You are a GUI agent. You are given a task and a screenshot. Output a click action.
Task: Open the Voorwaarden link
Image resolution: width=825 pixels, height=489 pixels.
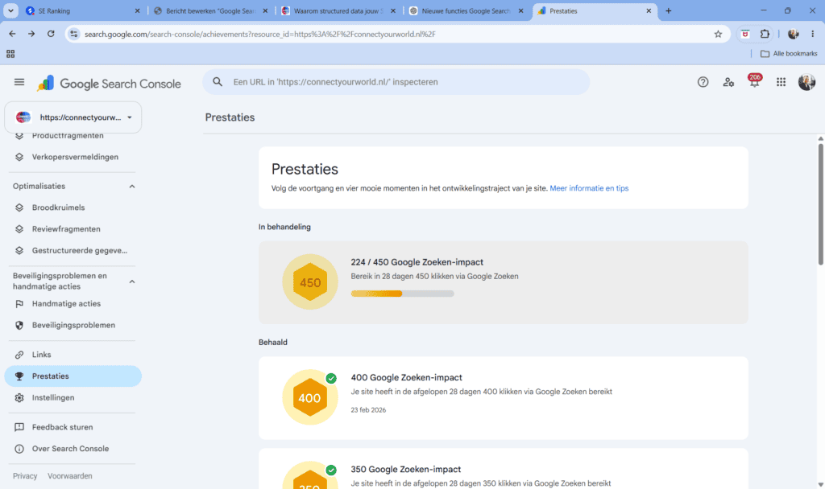[69, 476]
